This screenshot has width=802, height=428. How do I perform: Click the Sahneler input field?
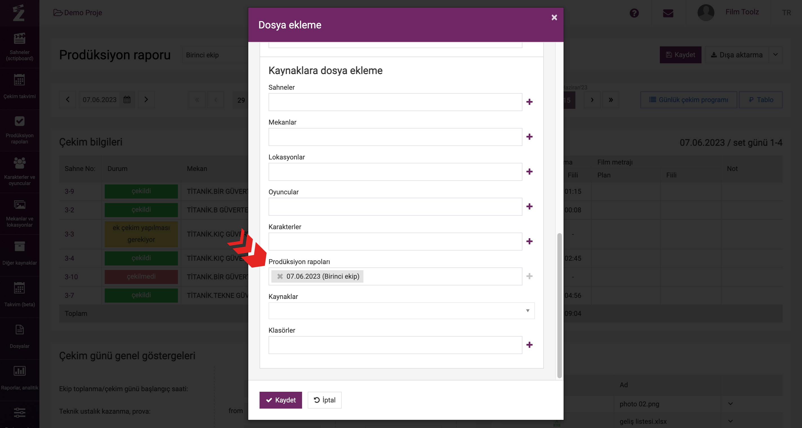click(395, 102)
